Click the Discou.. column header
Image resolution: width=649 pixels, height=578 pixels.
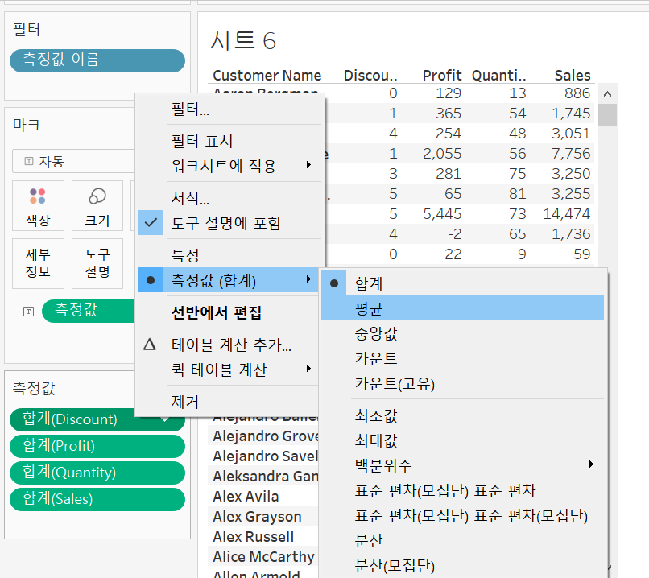(x=370, y=76)
